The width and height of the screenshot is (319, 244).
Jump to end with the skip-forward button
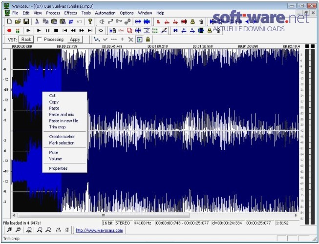click(90, 31)
